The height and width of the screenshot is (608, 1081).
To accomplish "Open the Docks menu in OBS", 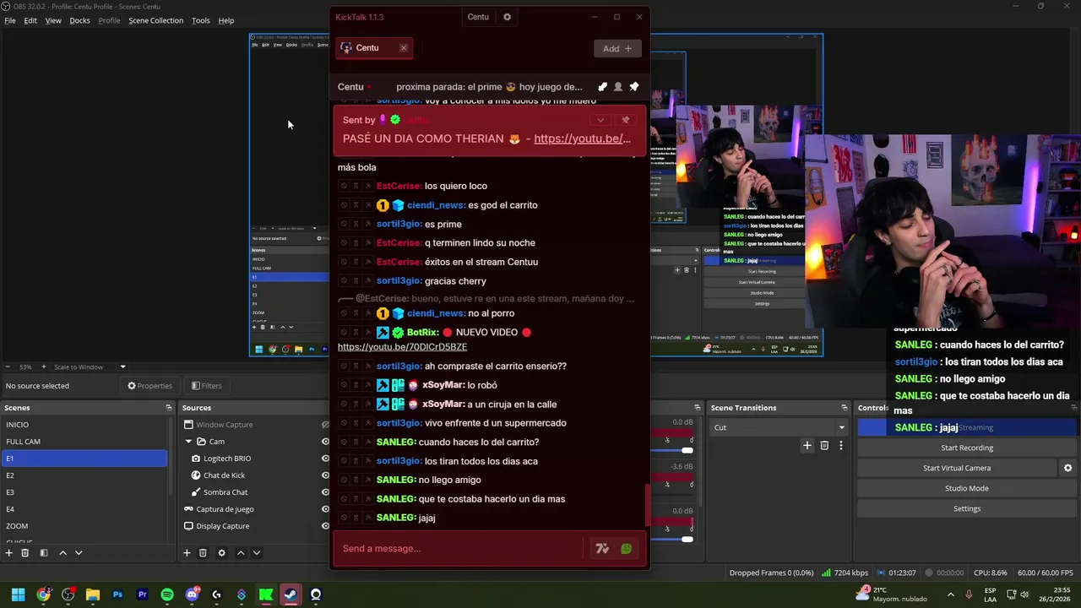I will (79, 20).
